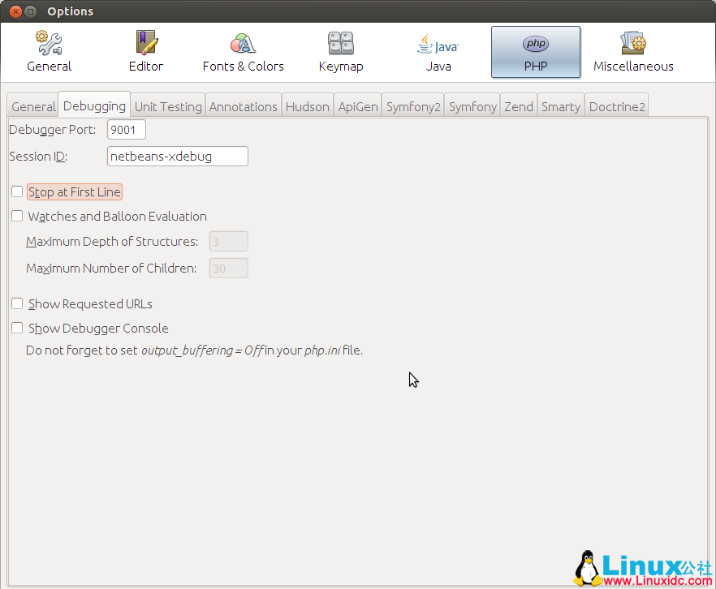Switch to the ApiGen tab

click(358, 106)
